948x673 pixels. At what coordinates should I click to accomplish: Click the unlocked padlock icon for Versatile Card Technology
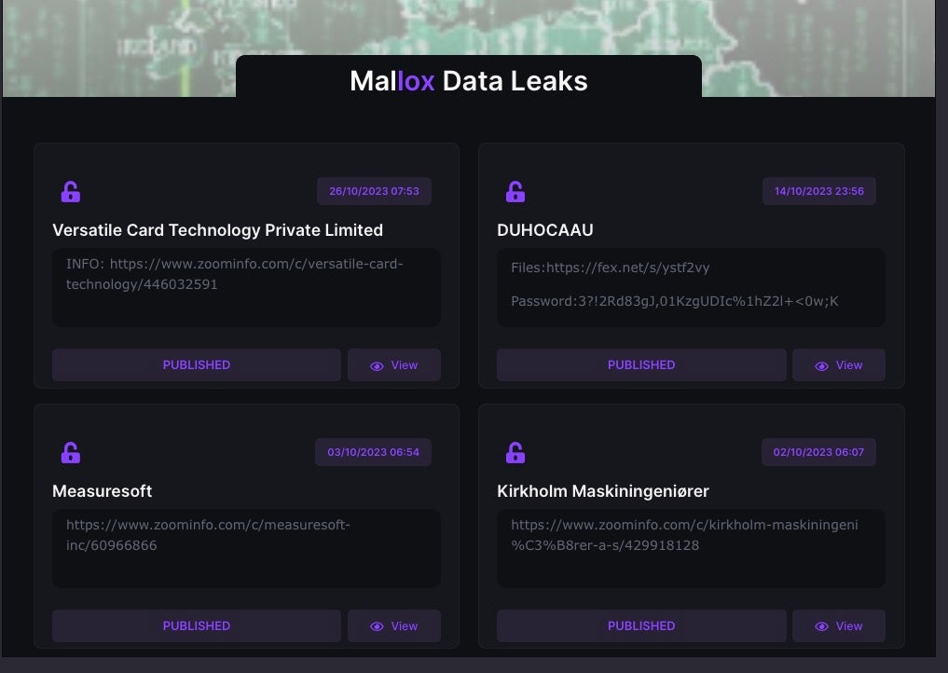tap(71, 192)
